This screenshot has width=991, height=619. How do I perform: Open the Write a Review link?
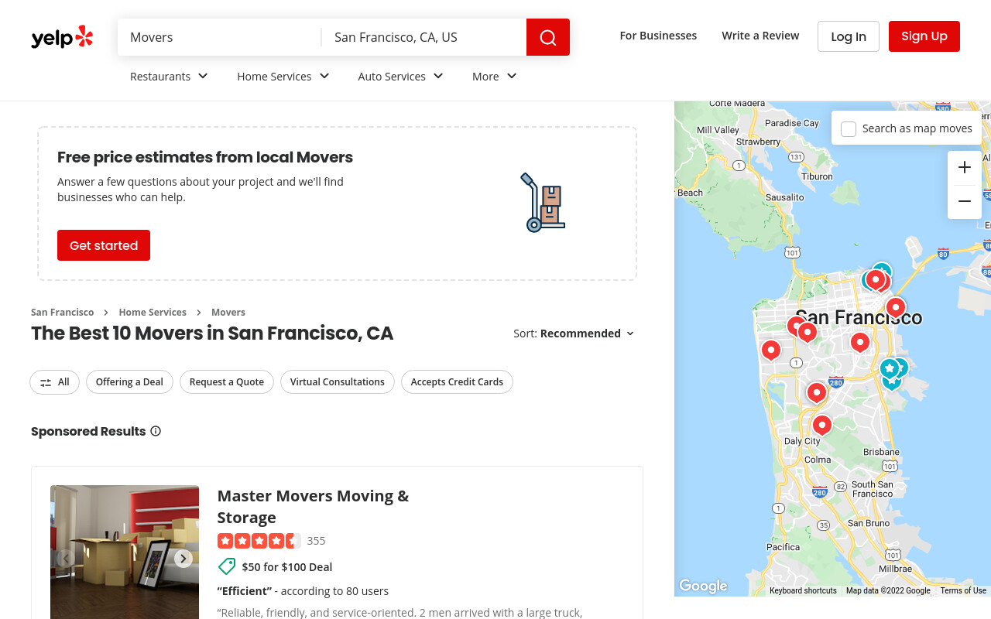(x=760, y=36)
